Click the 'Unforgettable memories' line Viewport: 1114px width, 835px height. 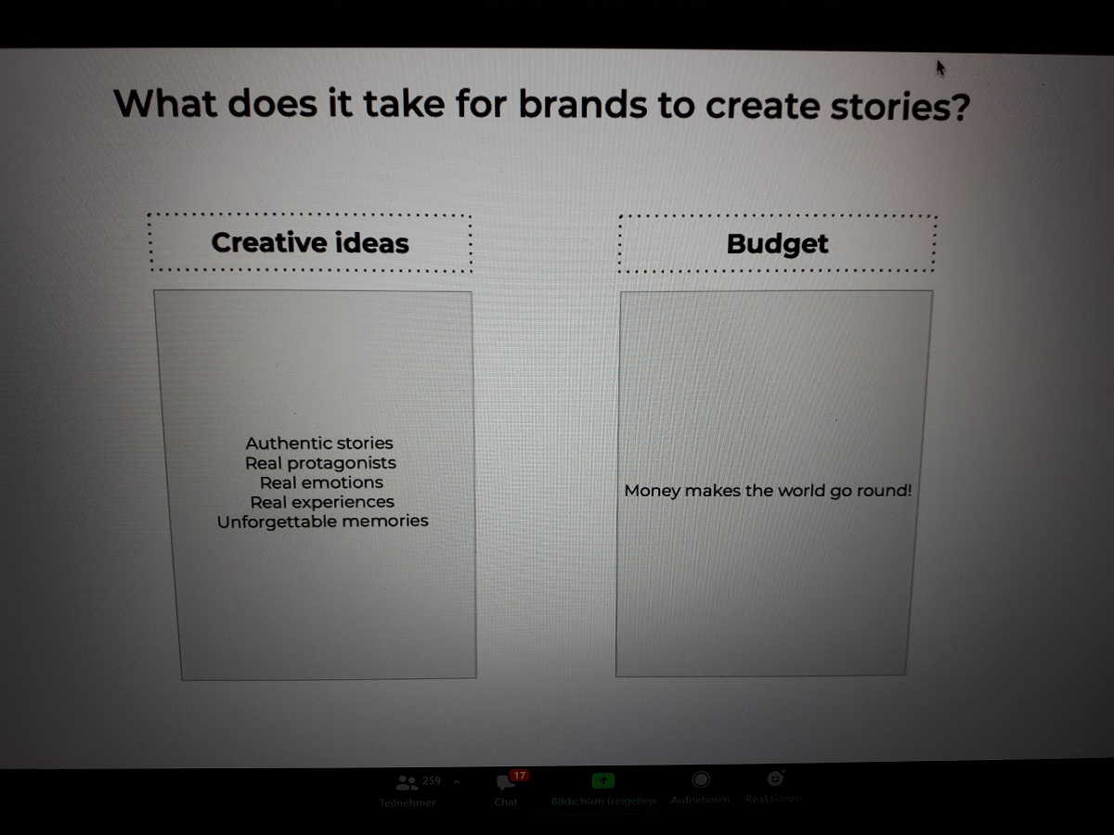click(323, 521)
